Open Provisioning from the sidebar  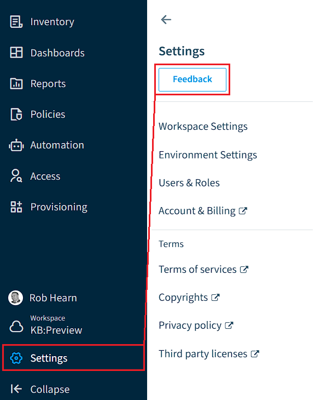tap(59, 207)
